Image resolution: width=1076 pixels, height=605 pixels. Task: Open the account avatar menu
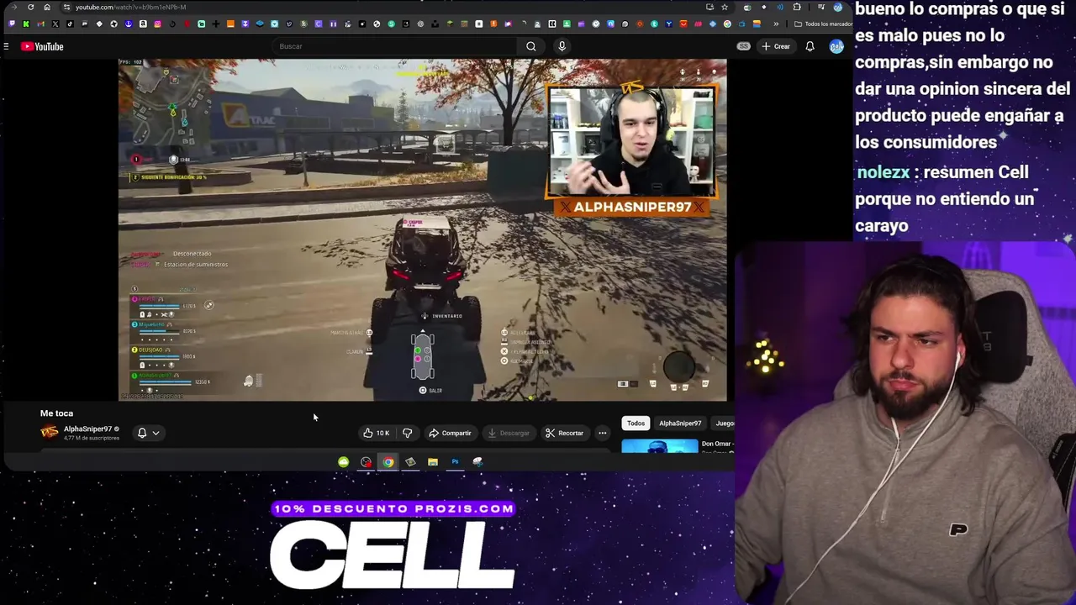pos(836,46)
